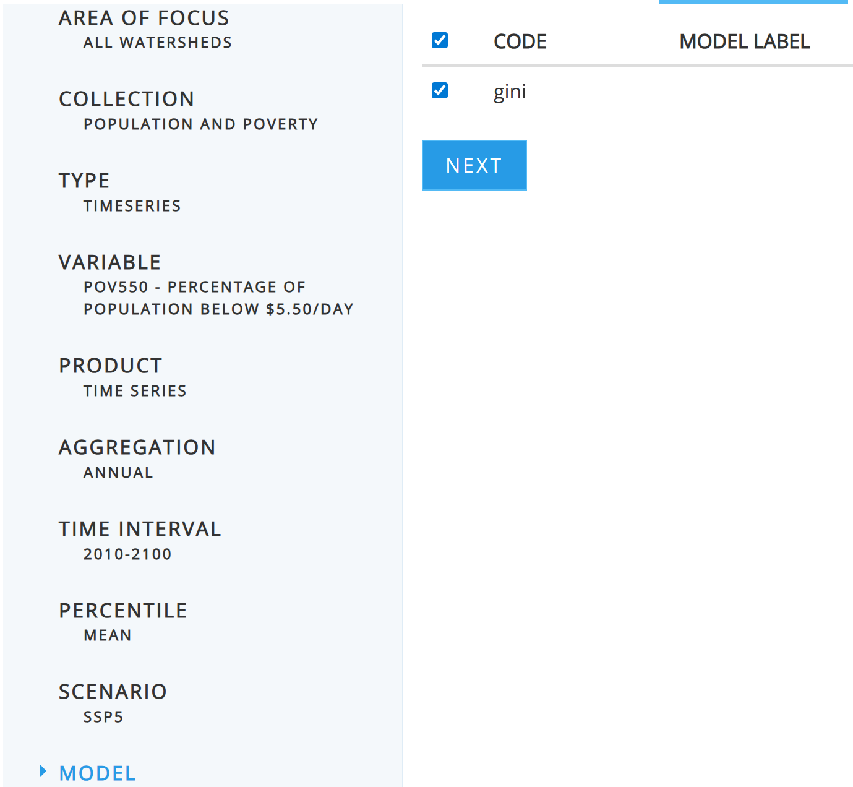Screen dimensions: 853x787
Task: Select the TIME INTERVAL step
Action: [140, 529]
